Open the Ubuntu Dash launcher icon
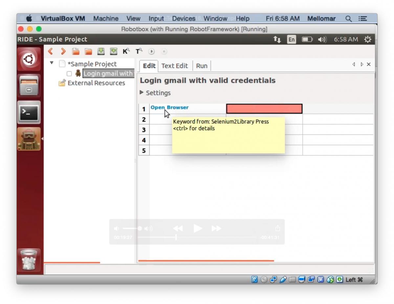The height and width of the screenshot is (304, 394). click(29, 59)
